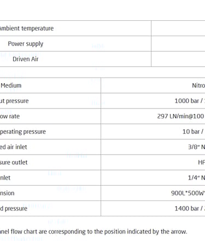Select the Medium table cell
Screen dimensions: 205x241
(11, 85)
